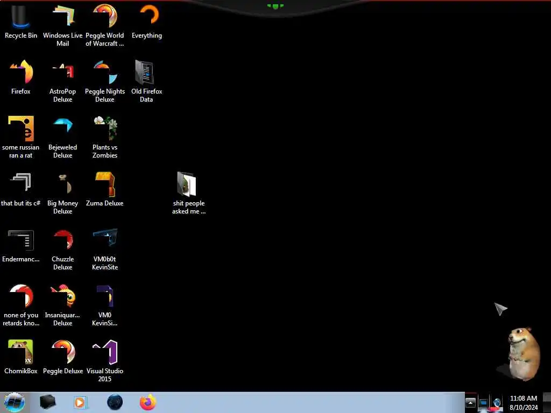Viewport: 551px width, 413px height.
Task: Select the ChomikBox shortcut
Action: tap(21, 357)
